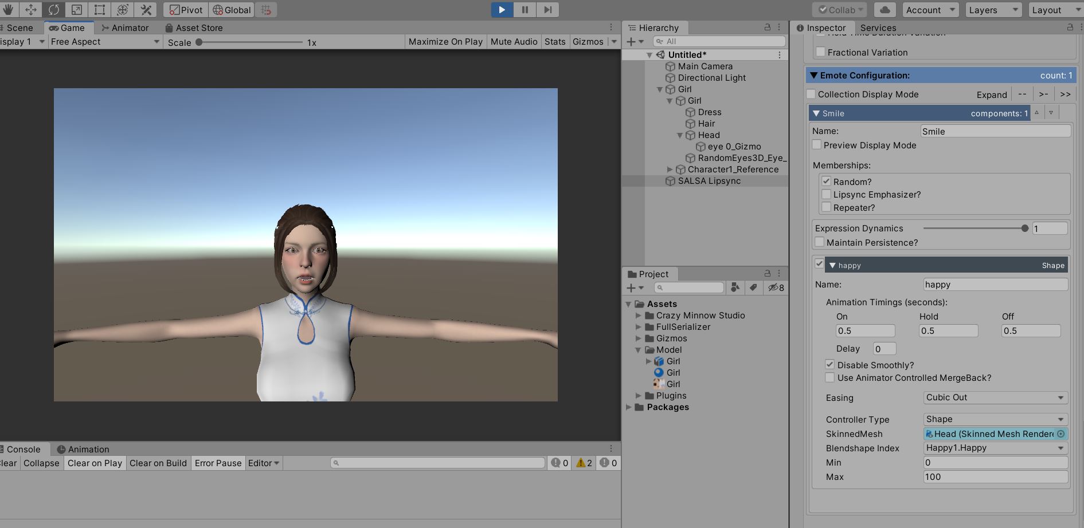Select the Hand tool in toolbar
The height and width of the screenshot is (528, 1084).
[8, 10]
